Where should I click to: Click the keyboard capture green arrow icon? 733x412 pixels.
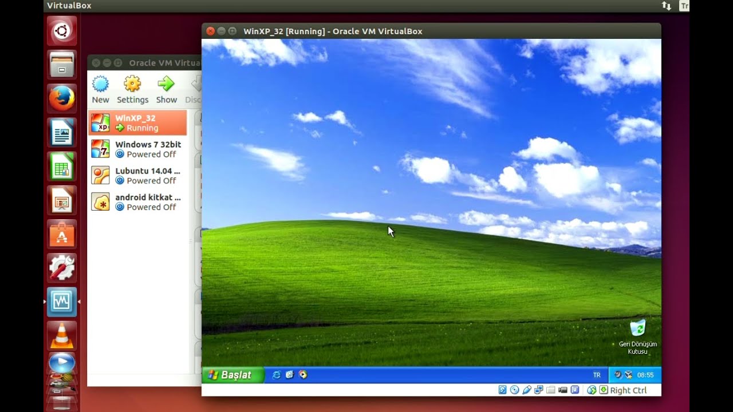coord(603,390)
